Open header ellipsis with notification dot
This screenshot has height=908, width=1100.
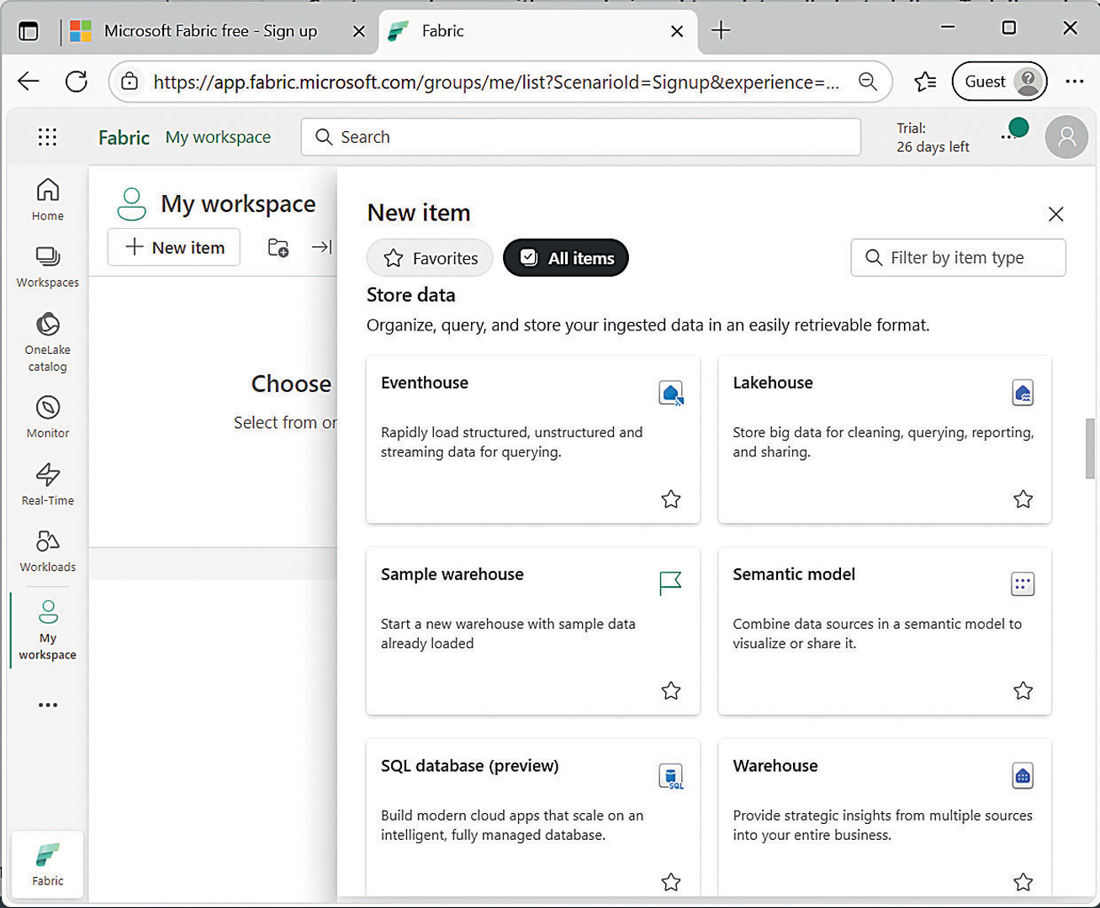pos(1013,131)
